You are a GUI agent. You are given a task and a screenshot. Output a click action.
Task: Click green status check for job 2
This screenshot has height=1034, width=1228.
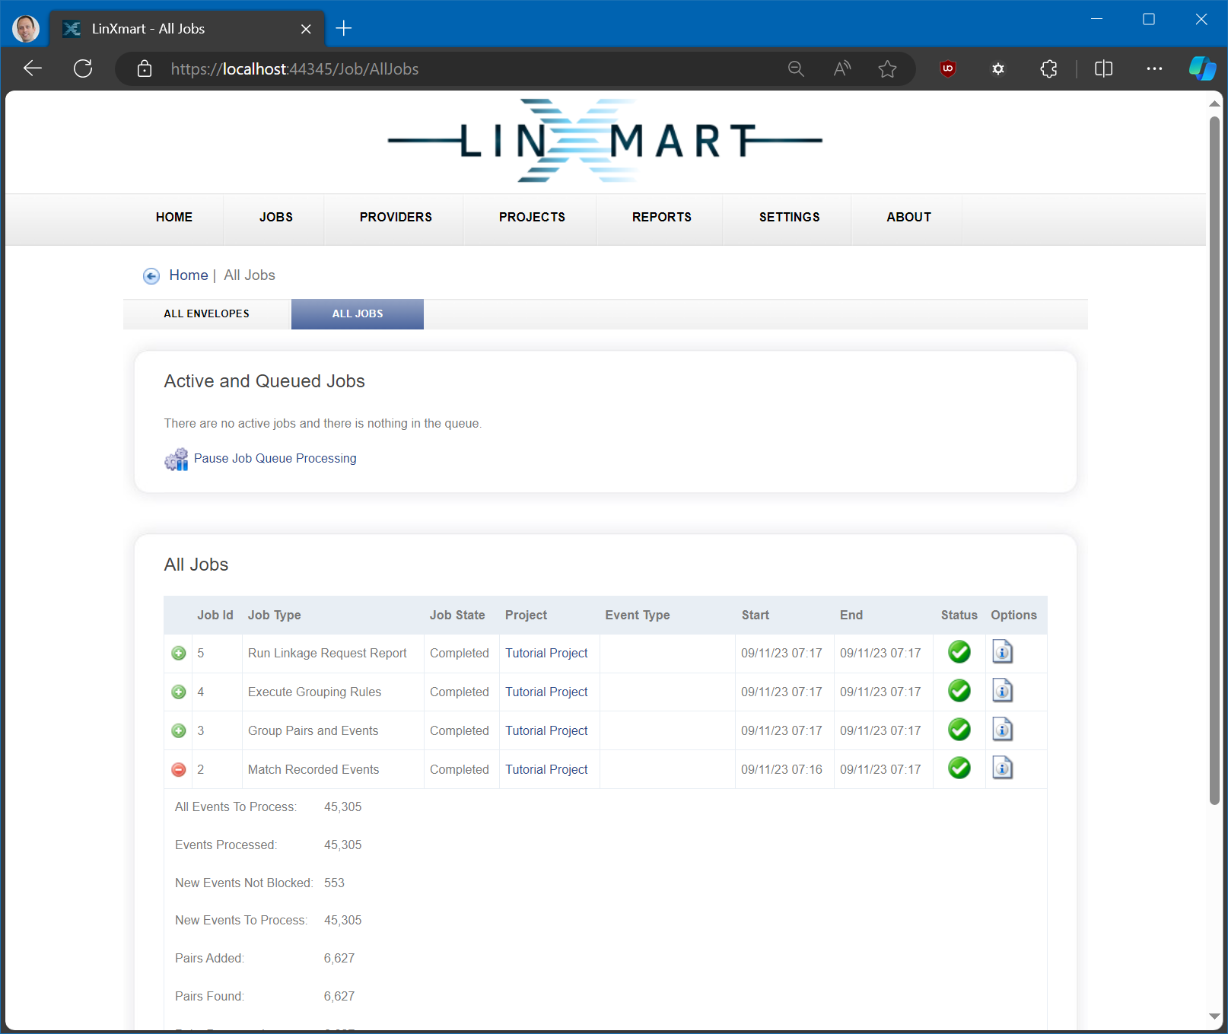(959, 768)
